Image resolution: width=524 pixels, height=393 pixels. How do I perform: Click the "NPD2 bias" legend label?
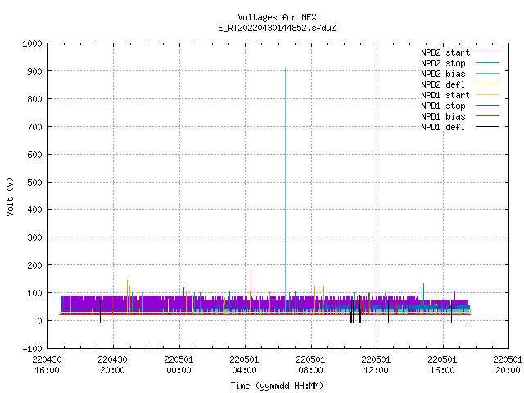(443, 74)
